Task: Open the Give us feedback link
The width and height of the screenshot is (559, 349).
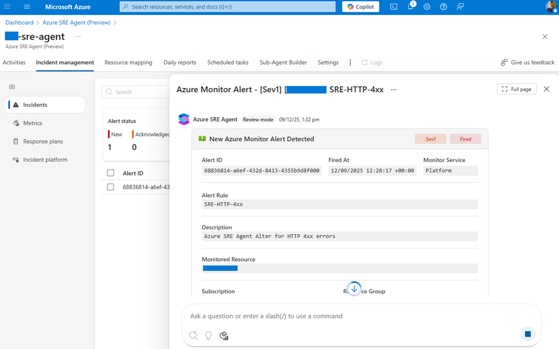Action: click(527, 62)
